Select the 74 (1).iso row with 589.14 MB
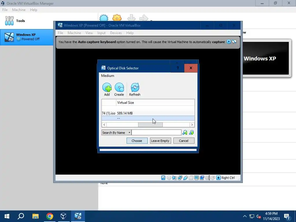The width and height of the screenshot is (296, 222). click(x=148, y=113)
